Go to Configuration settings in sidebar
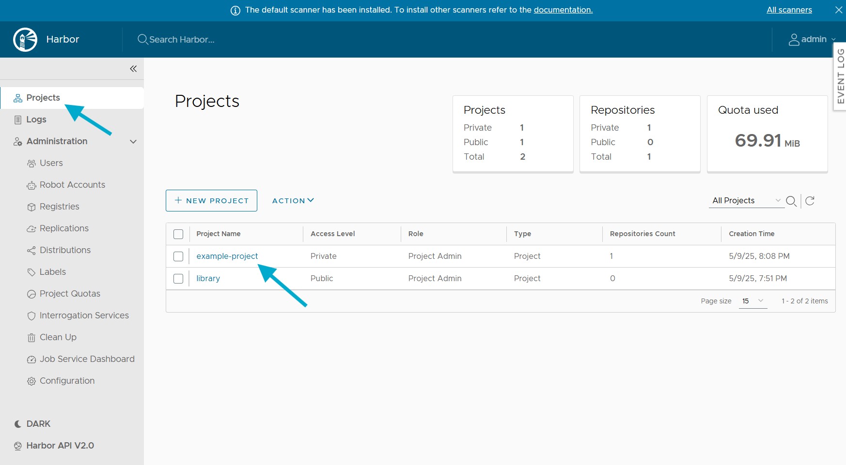 67,381
